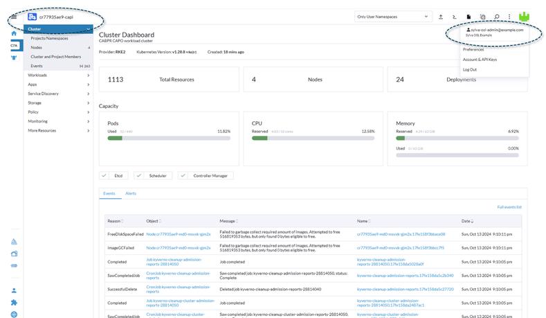Click the Pods usage progress bar

coord(169,138)
